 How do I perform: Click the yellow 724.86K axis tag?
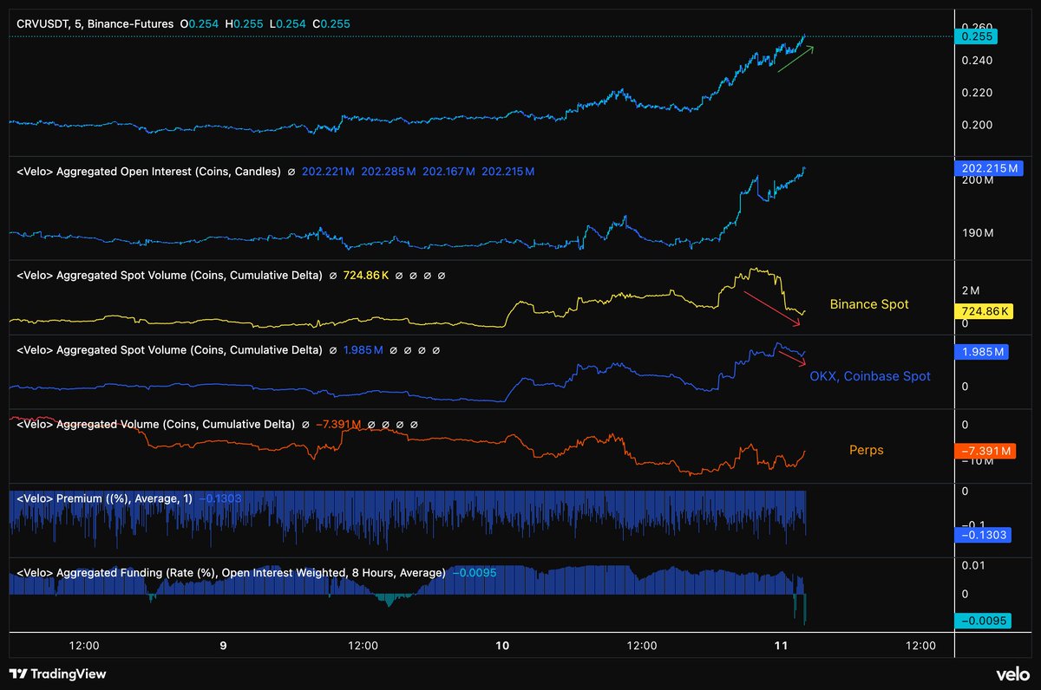tap(984, 310)
